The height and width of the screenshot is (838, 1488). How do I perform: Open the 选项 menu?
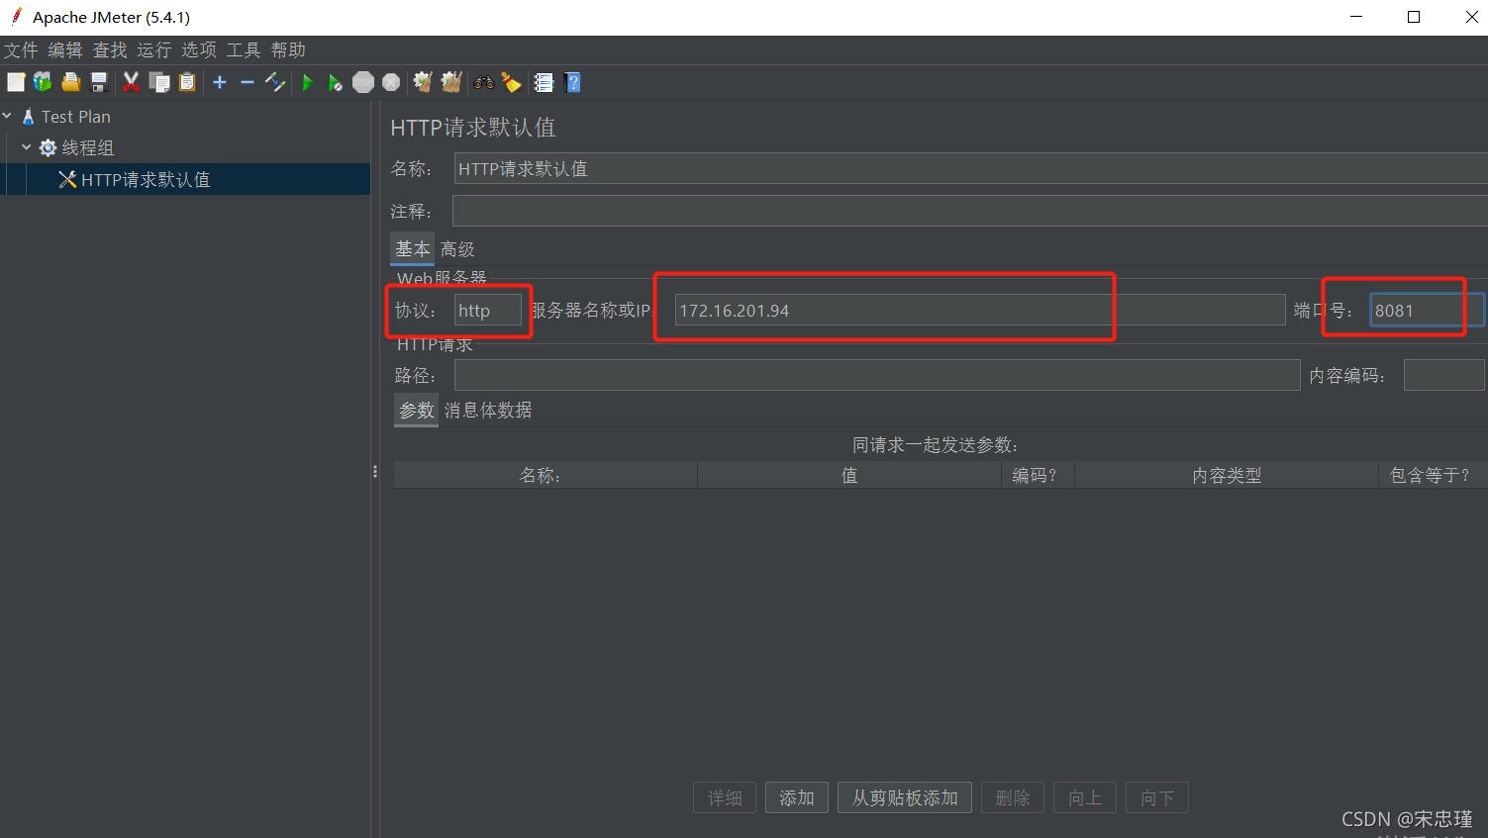[199, 49]
